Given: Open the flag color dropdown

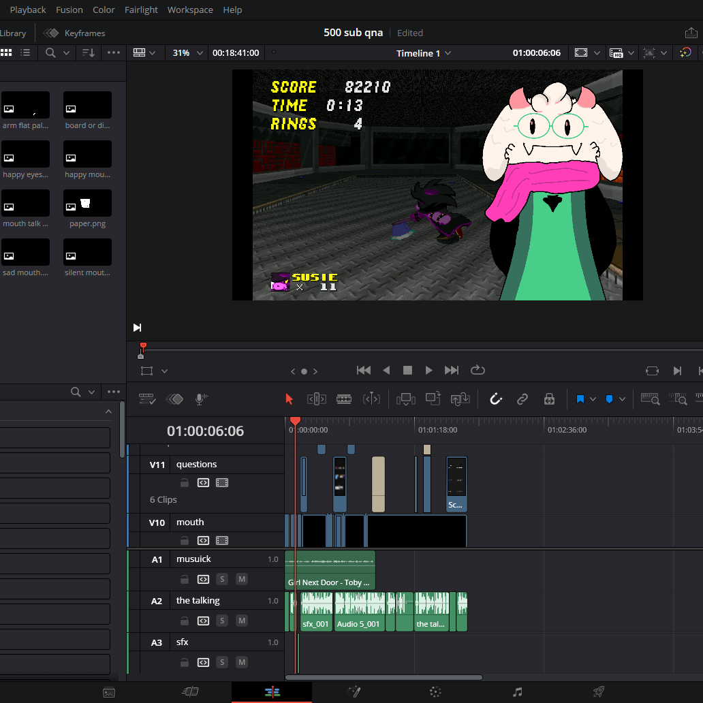Looking at the screenshot, I should 593,399.
